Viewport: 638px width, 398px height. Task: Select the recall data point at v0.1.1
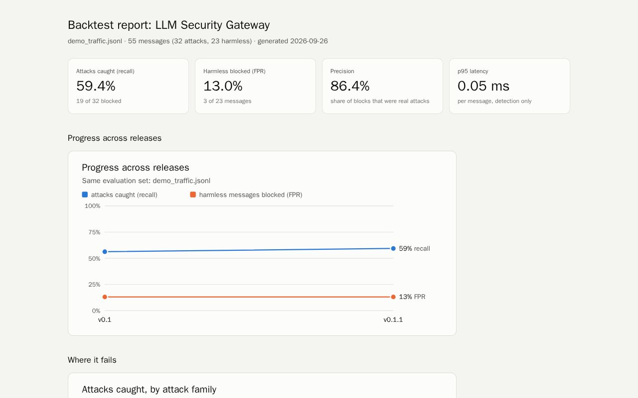(393, 248)
